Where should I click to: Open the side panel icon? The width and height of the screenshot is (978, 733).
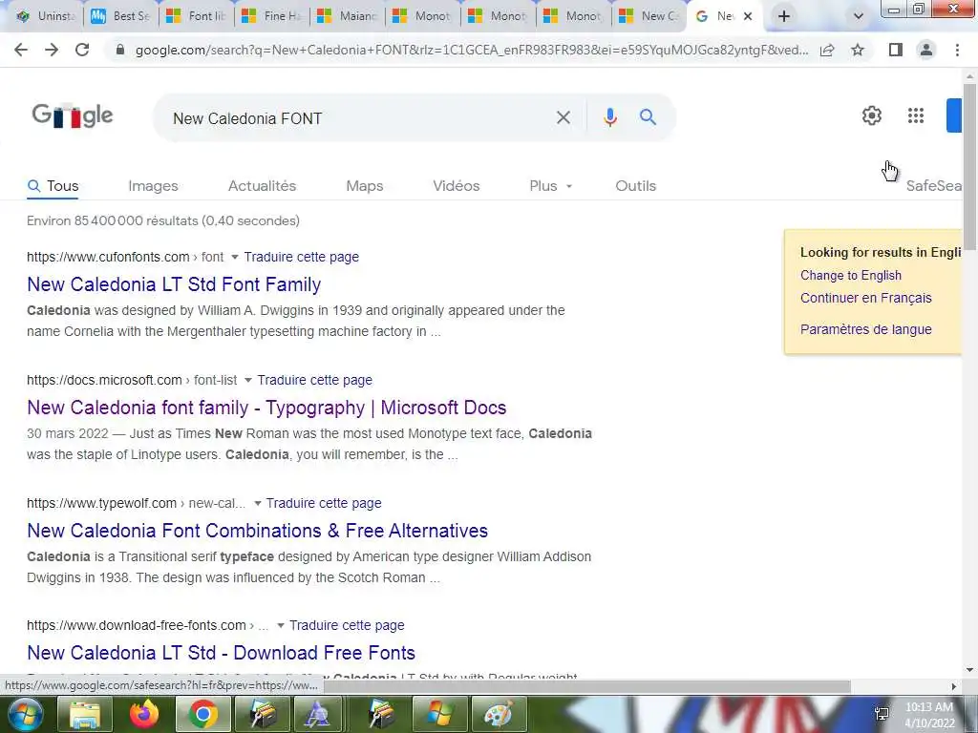click(x=896, y=50)
